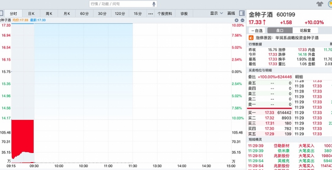Expand the 显示 dropdown menu
Screen dimensions: 332x170
tap(216, 13)
